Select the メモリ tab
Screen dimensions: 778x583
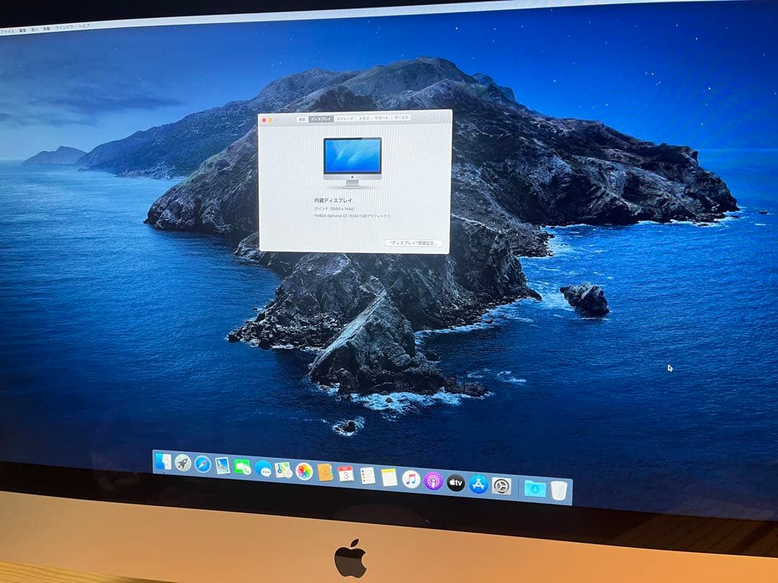364,120
